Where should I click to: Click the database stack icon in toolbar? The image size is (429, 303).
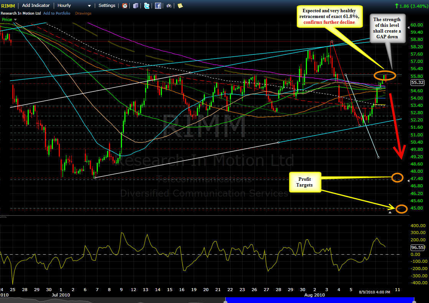coord(136,6)
